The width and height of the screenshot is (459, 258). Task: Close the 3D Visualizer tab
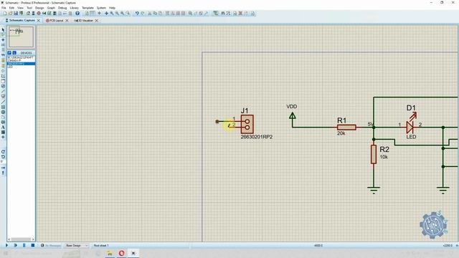click(97, 21)
